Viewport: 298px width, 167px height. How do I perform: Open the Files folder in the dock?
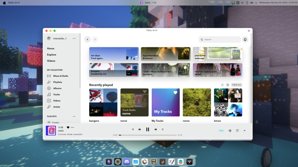(136, 162)
